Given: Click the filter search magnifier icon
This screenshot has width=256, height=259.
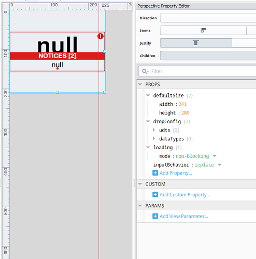Looking at the screenshot, I should [x=145, y=71].
